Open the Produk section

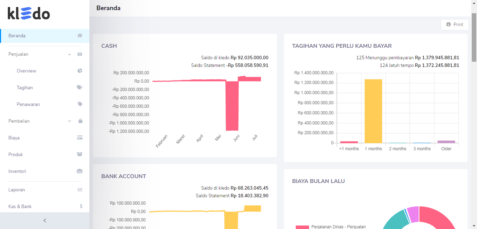click(15, 154)
